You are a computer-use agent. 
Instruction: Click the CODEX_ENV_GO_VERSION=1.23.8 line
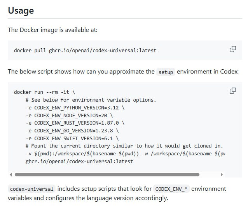point(72,131)
